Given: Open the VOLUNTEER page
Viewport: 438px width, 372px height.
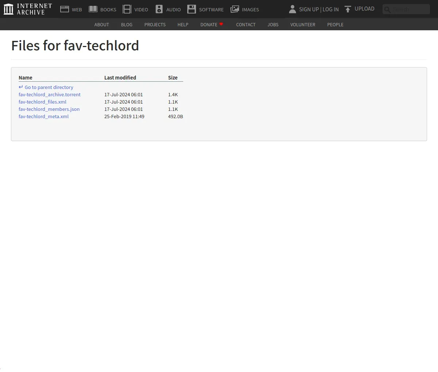Looking at the screenshot, I should (303, 25).
